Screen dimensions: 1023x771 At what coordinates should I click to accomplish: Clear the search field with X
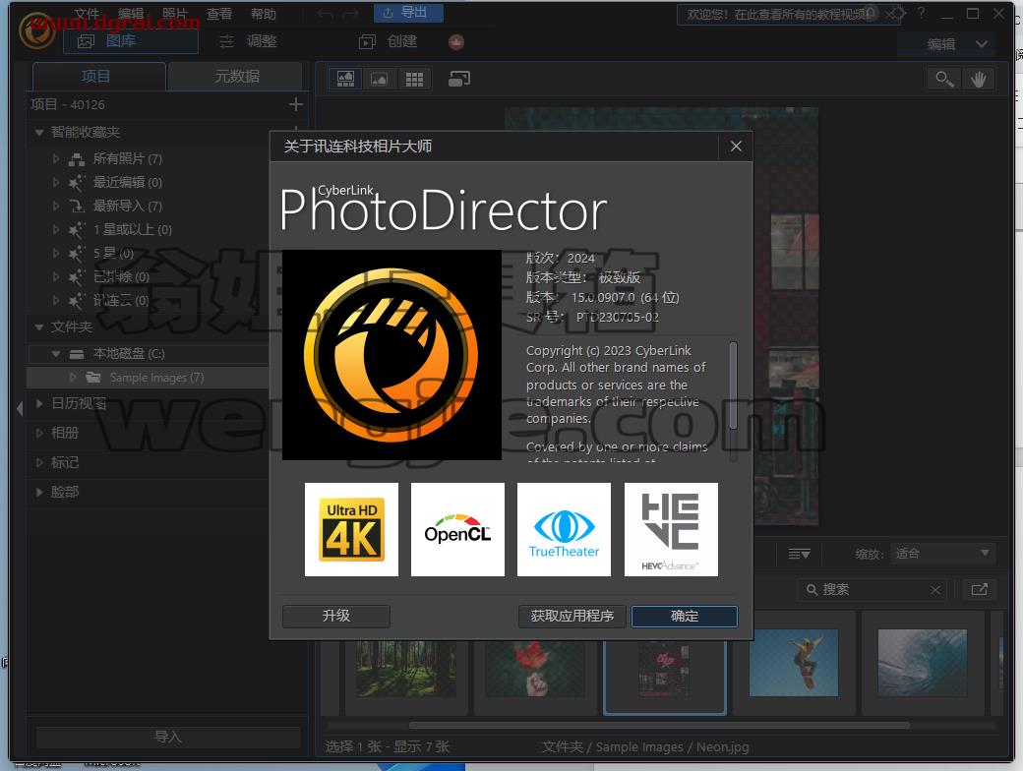click(934, 590)
